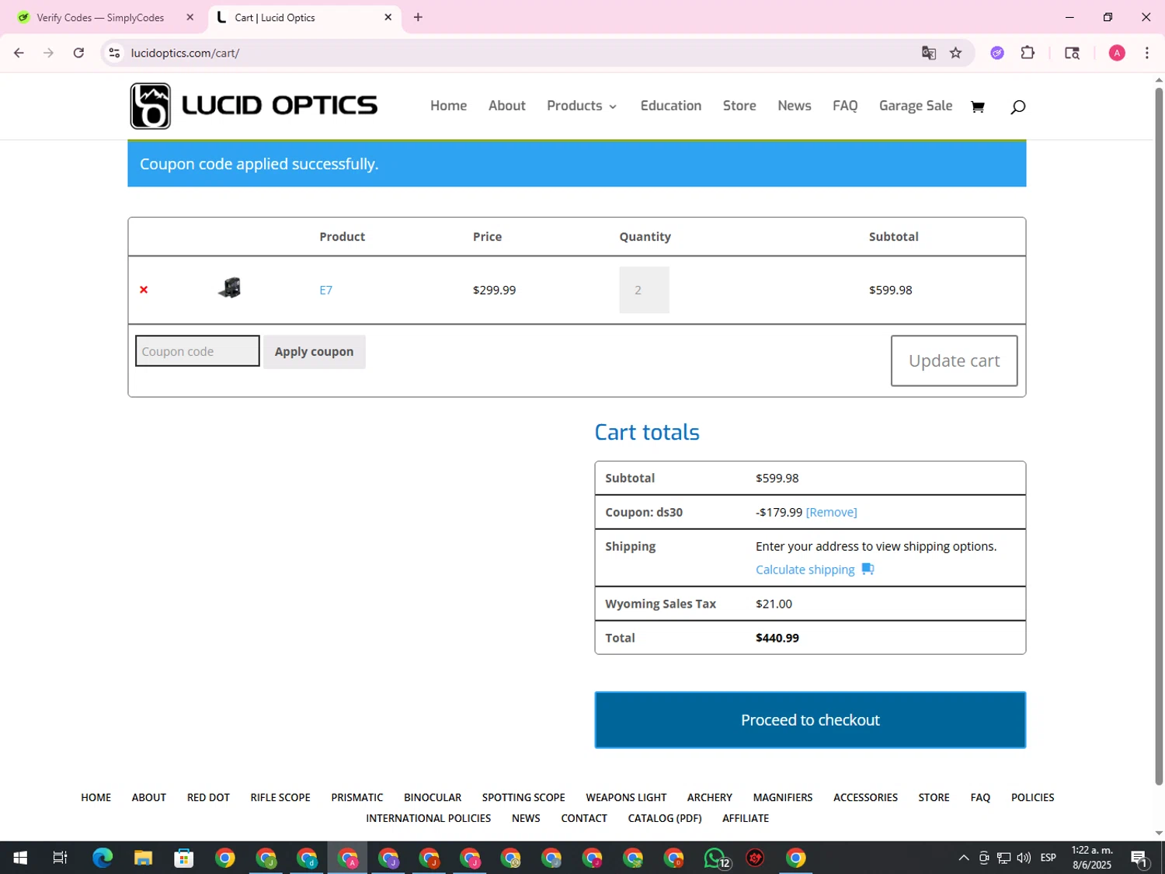
Task: Remove E7 from cart with red X
Action: coord(144,290)
